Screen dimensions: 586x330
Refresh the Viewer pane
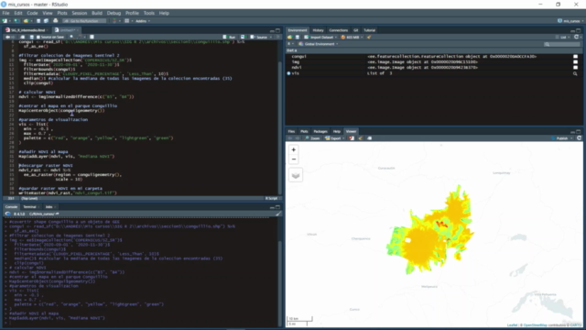[x=579, y=138]
